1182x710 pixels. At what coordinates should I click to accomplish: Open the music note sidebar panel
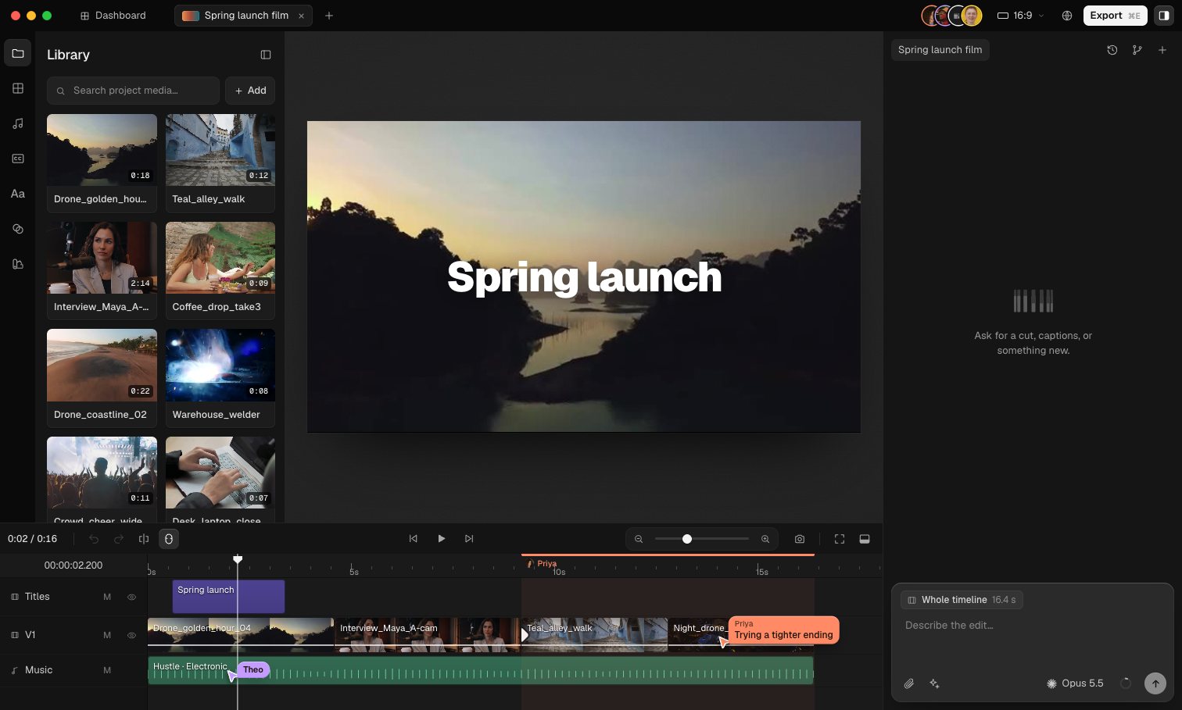(x=18, y=123)
